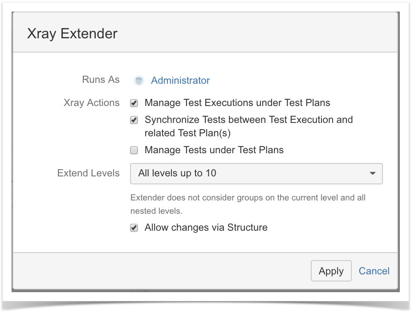Click the 'Xray Actions' field label
Screen dimensions: 415x314
click(x=92, y=103)
